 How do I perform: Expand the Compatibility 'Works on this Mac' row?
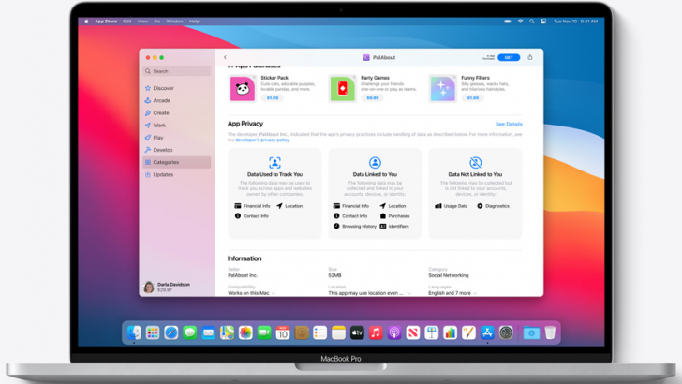251,293
